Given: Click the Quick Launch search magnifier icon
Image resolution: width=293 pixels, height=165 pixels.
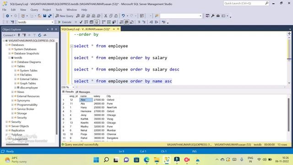Looking at the screenshot, I should click(266, 3).
